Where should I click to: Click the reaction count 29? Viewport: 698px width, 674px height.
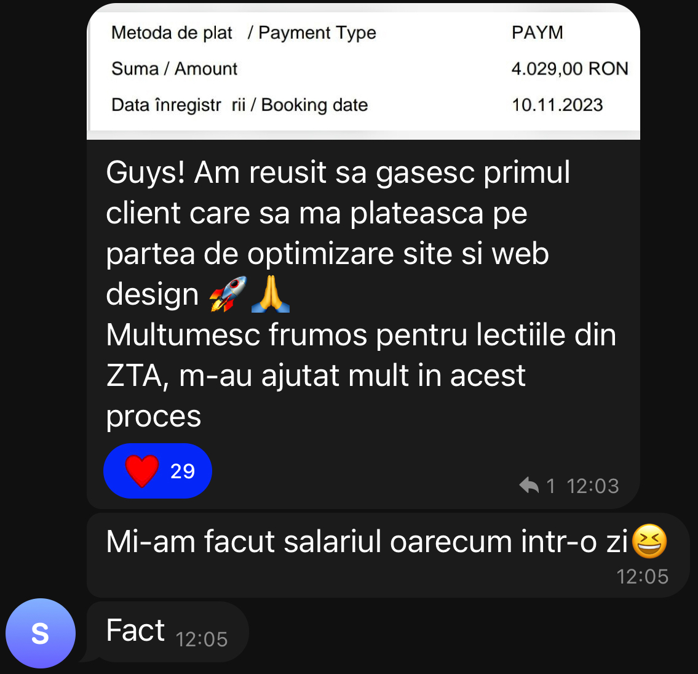point(183,471)
